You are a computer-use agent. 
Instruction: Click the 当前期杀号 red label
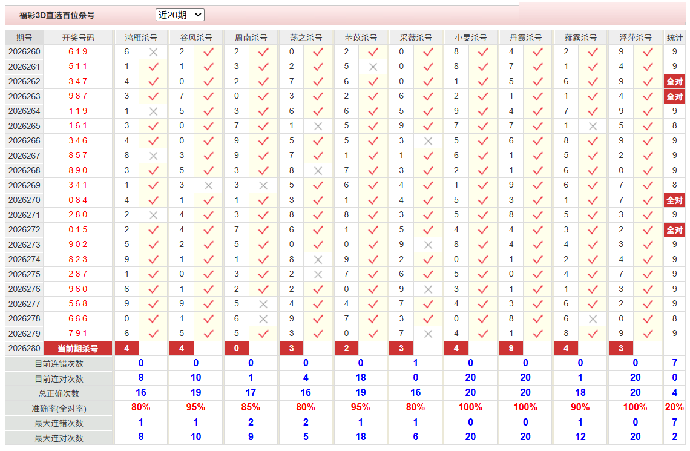coord(78,349)
